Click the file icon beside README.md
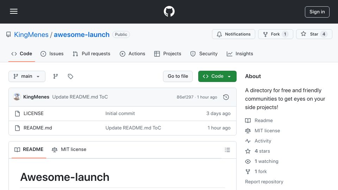Screen dimensions: 338x190 point(17,128)
